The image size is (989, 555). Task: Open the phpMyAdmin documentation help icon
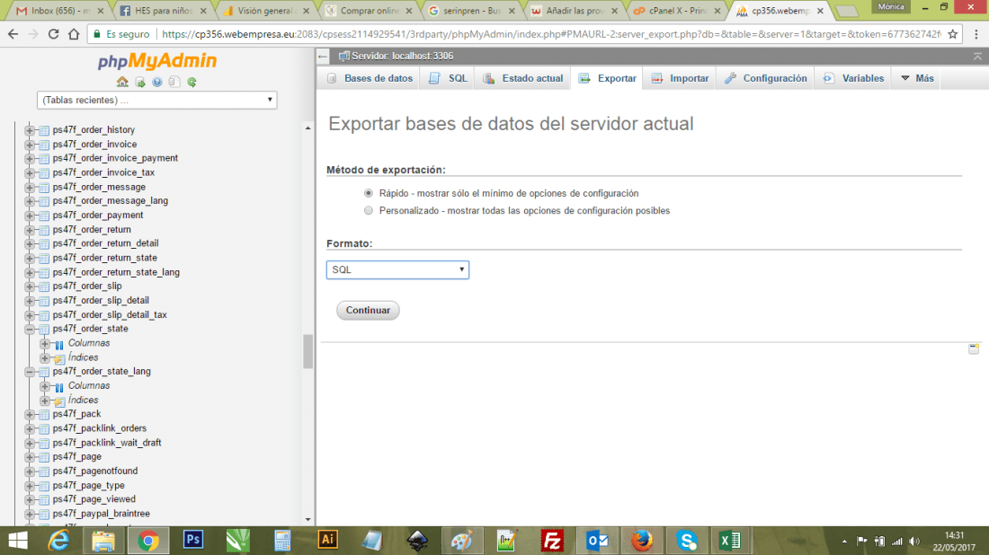(x=157, y=82)
